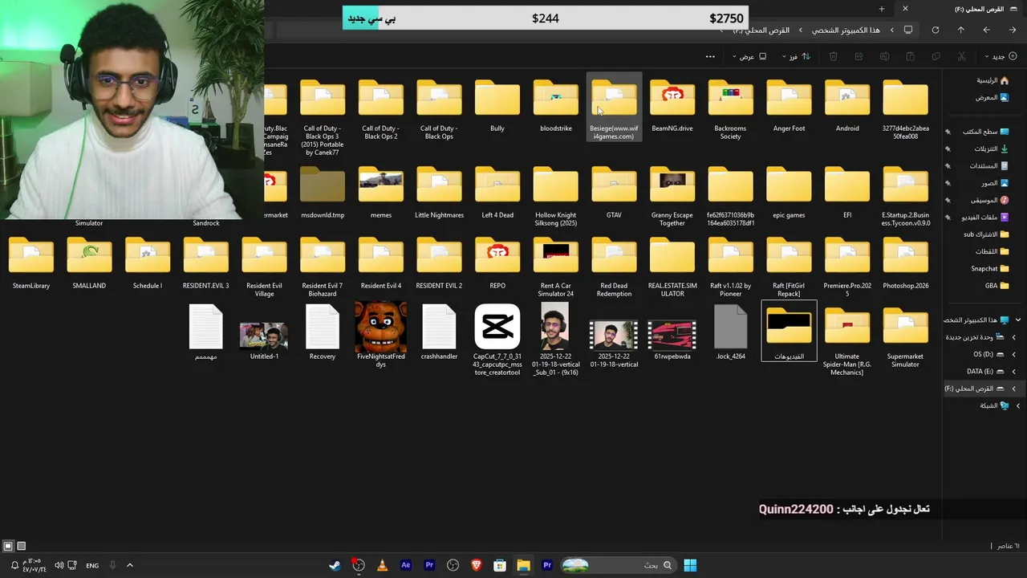
Task: Click the Delete trash icon in toolbar
Action: tap(833, 56)
